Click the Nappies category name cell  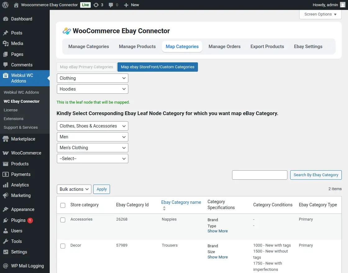(169, 219)
